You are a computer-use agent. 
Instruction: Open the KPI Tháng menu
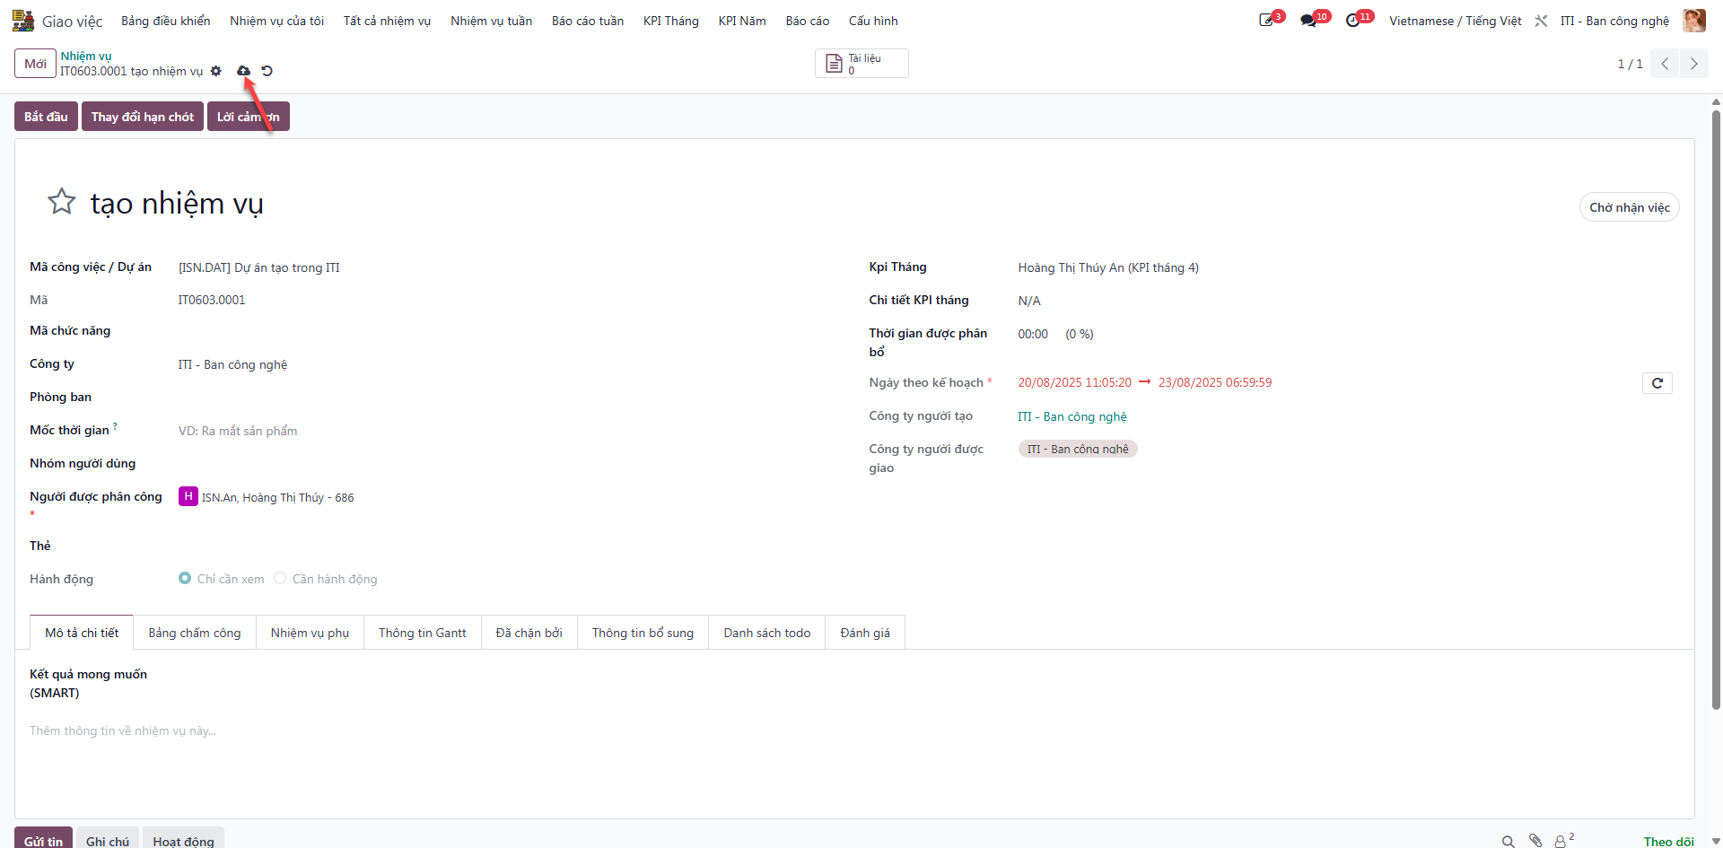tap(670, 21)
